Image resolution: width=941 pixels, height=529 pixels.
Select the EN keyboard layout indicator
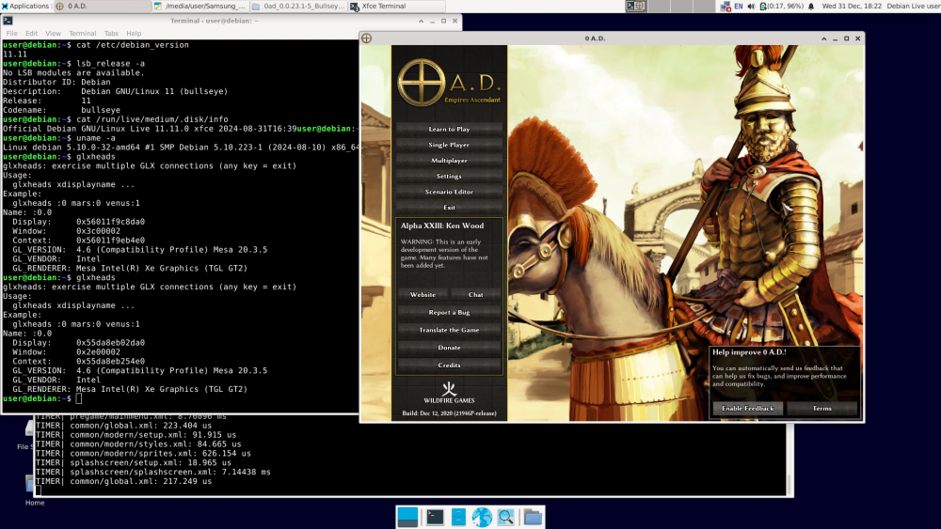tap(739, 6)
